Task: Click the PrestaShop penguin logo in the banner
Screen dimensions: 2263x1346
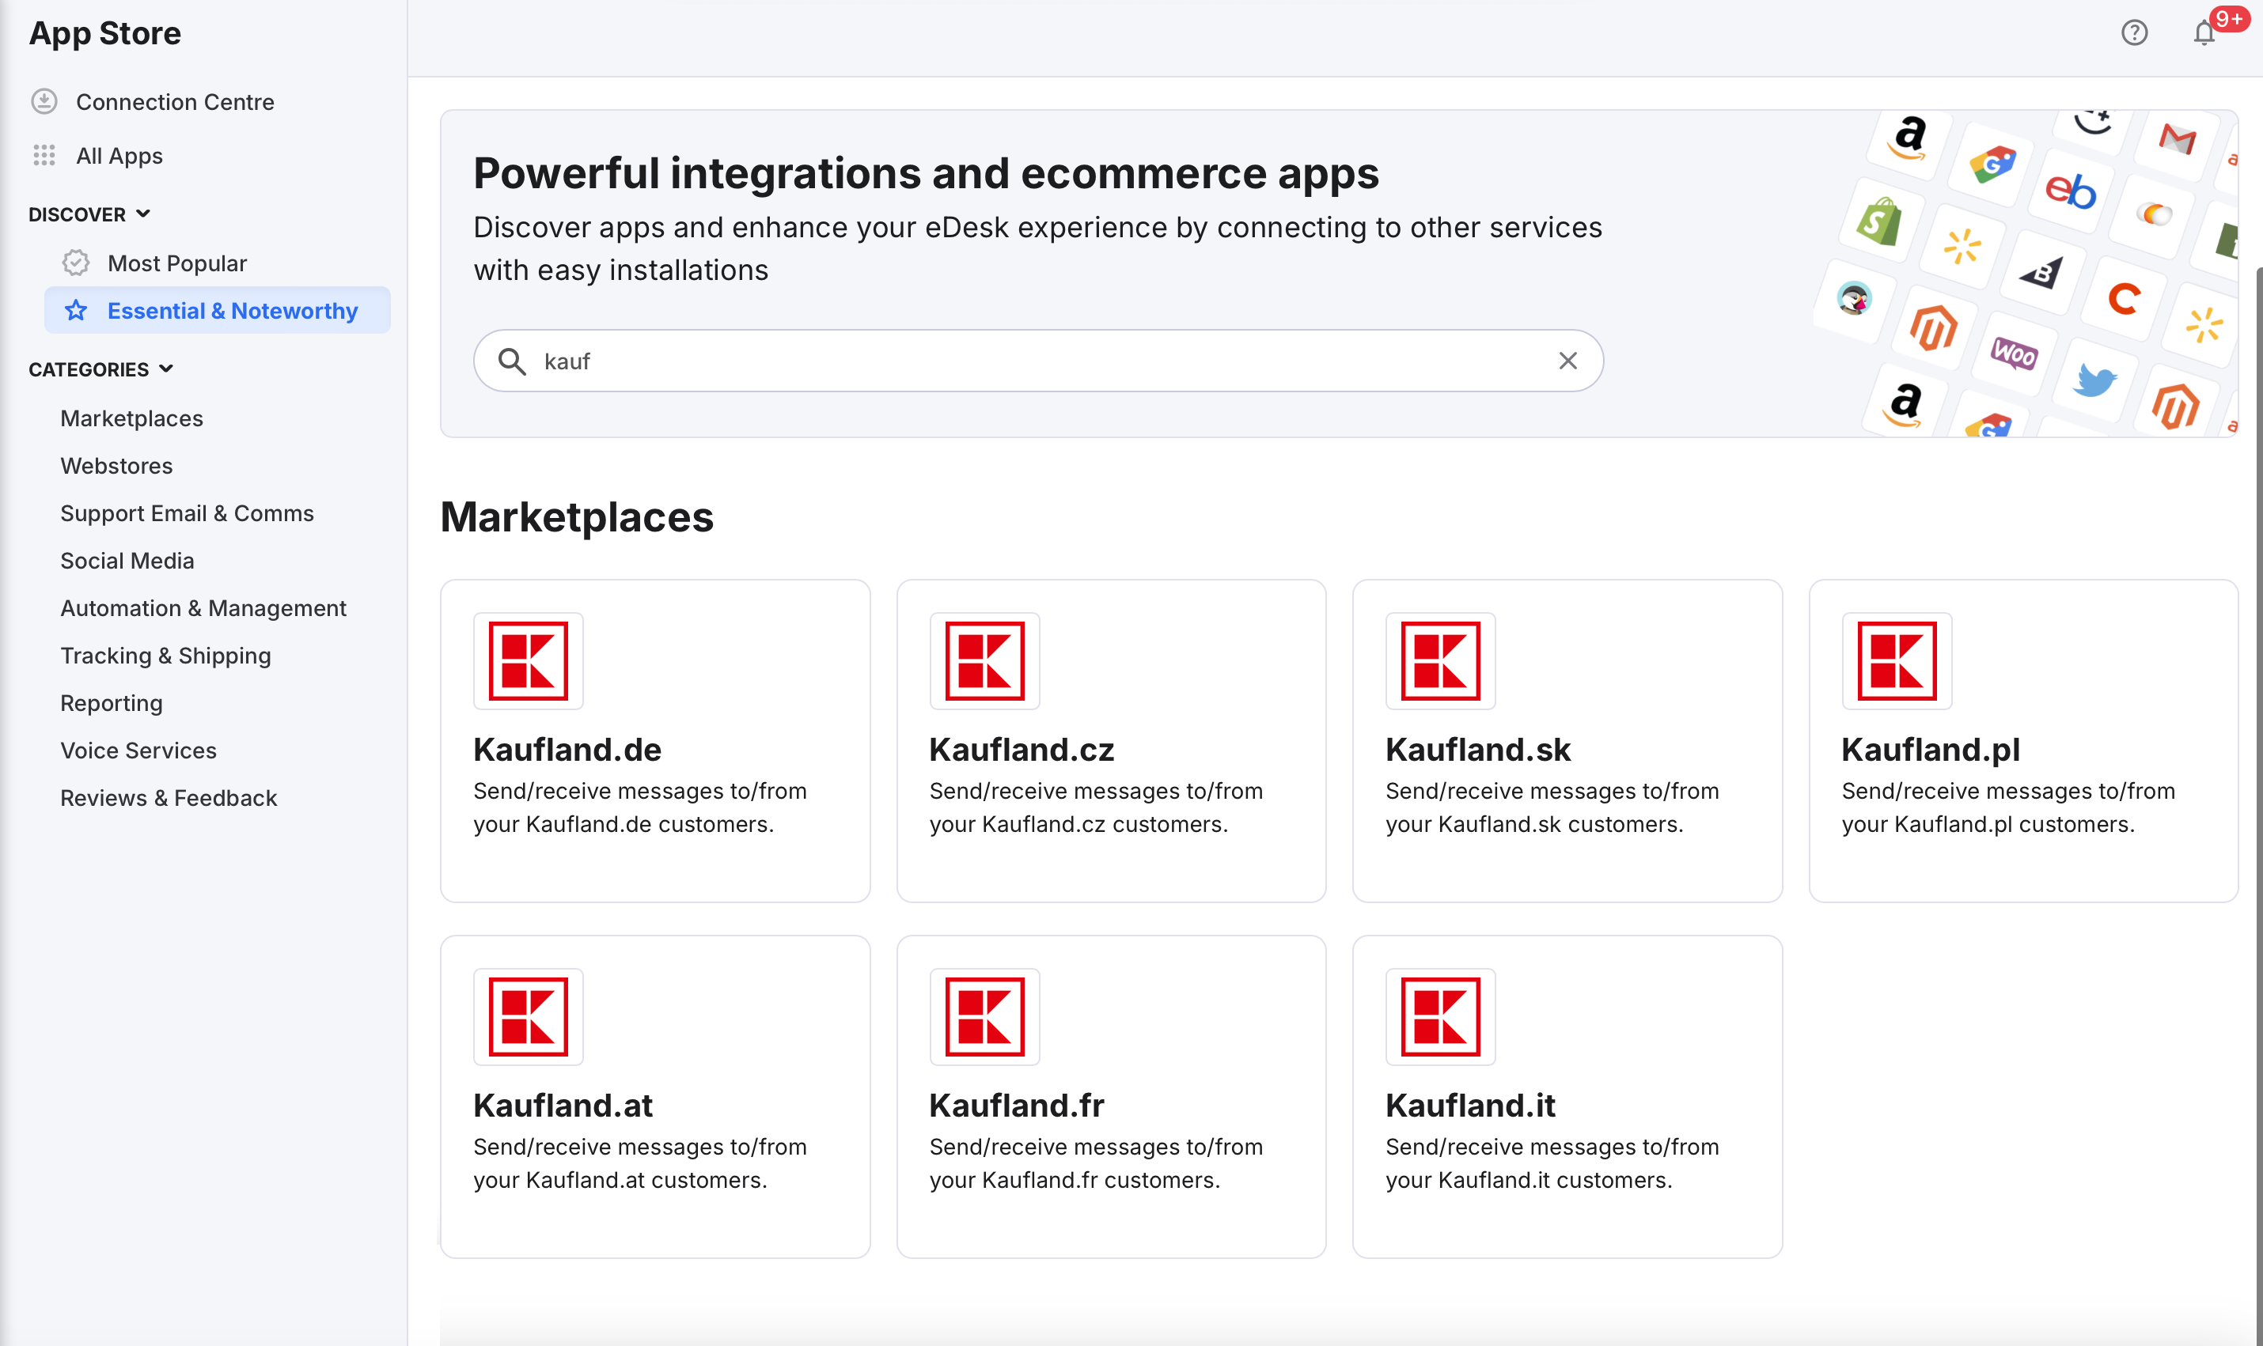Action: point(1854,298)
